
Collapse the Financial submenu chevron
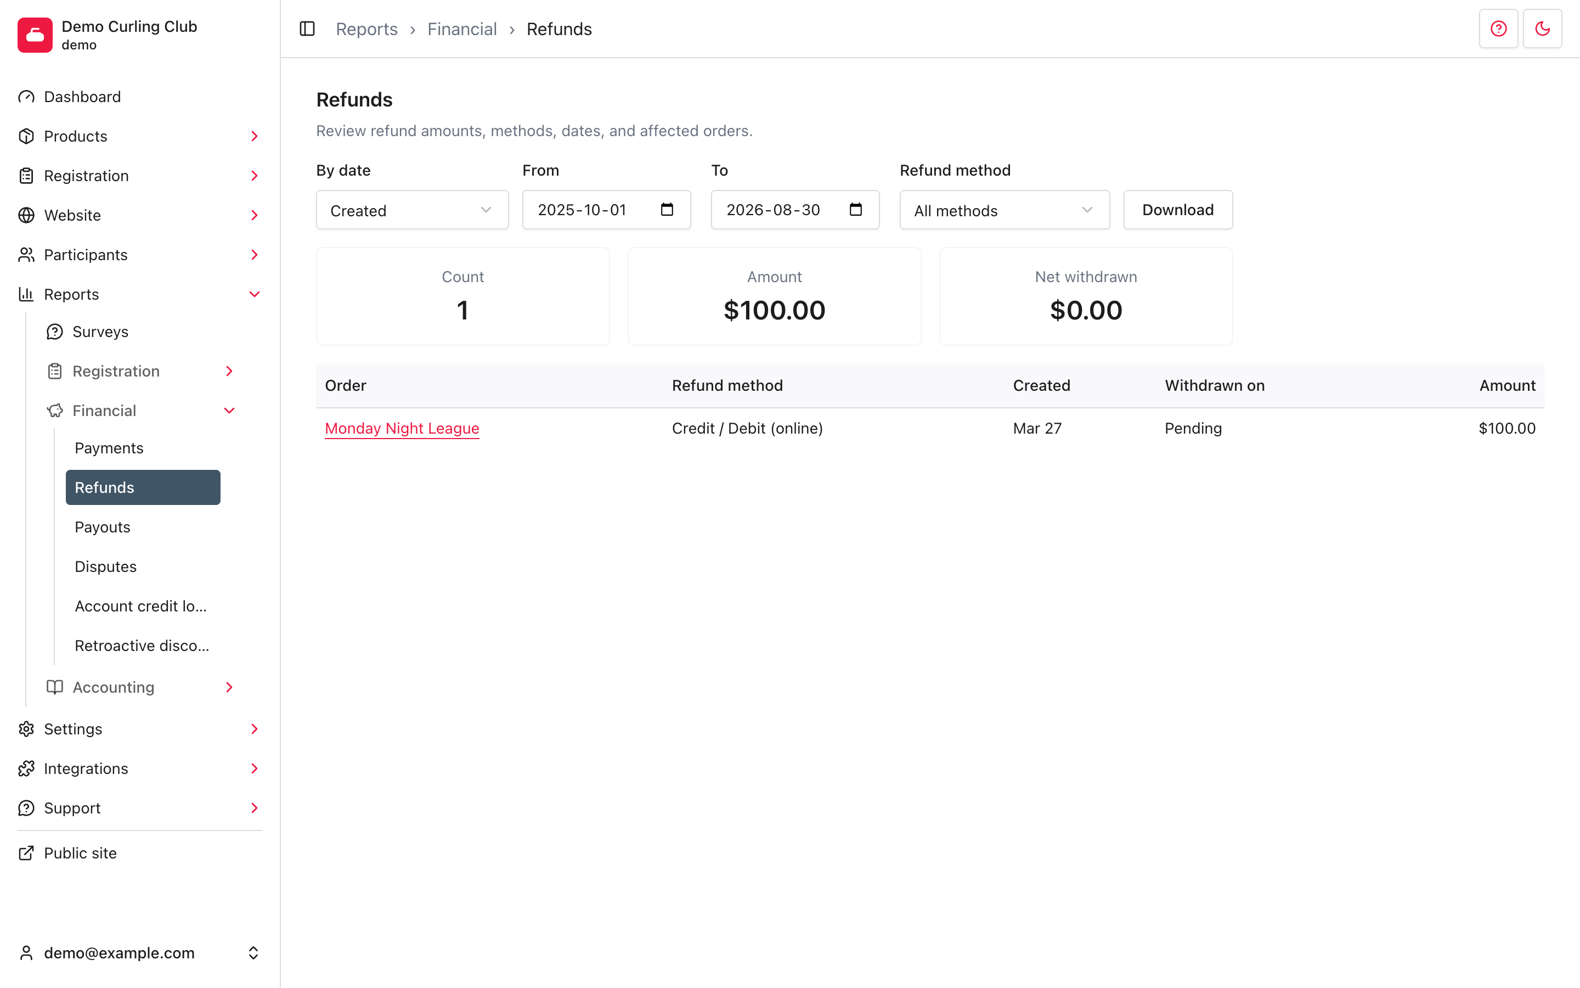click(x=229, y=411)
